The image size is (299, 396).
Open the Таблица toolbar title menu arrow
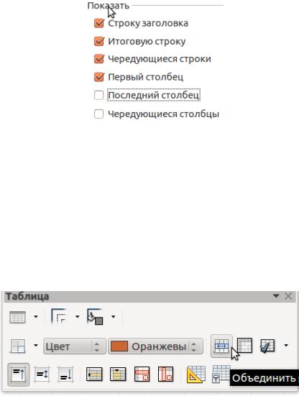(x=276, y=295)
